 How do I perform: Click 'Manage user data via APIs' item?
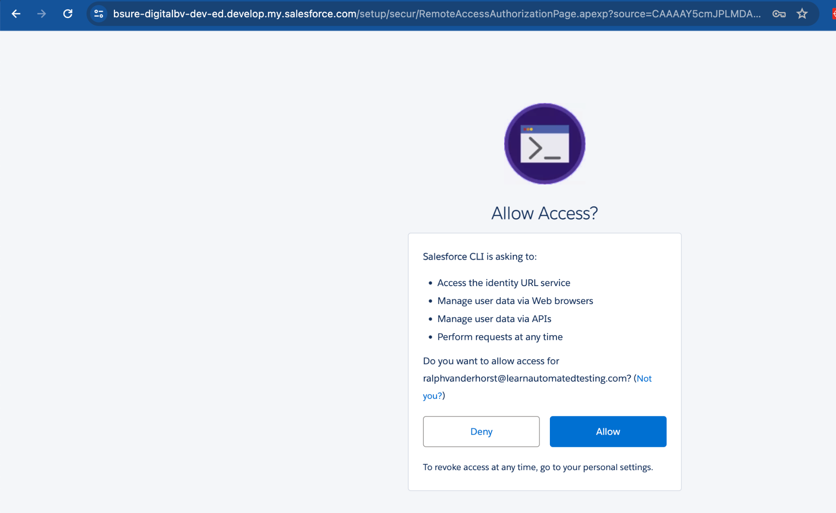(494, 319)
